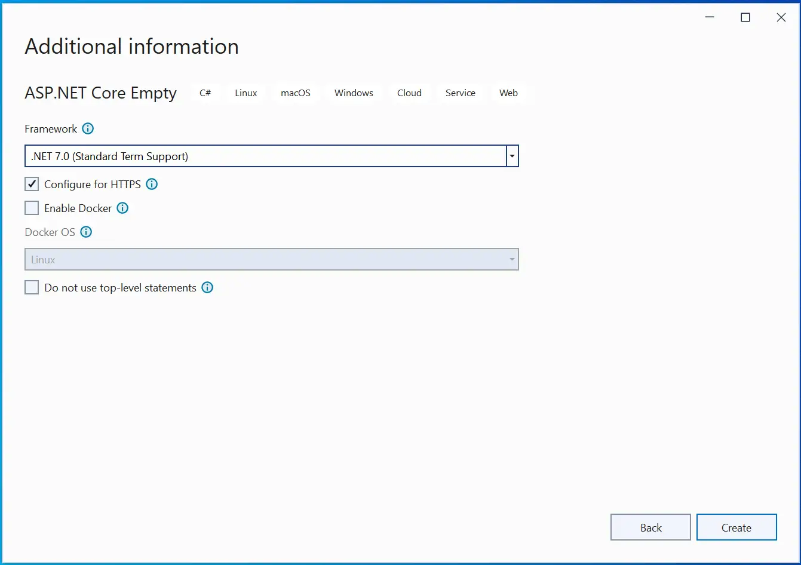
Task: Click the Framework label text
Action: point(51,128)
